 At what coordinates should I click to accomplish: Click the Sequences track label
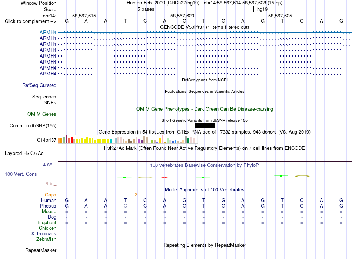[x=44, y=97]
